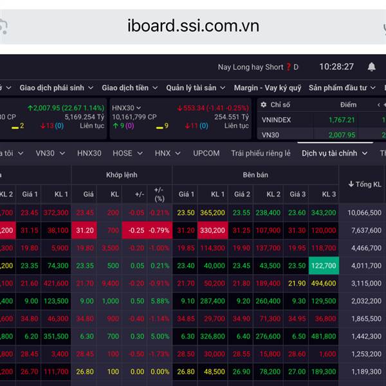Click the browser address bar iboard.ssi.com.vn

point(193,26)
